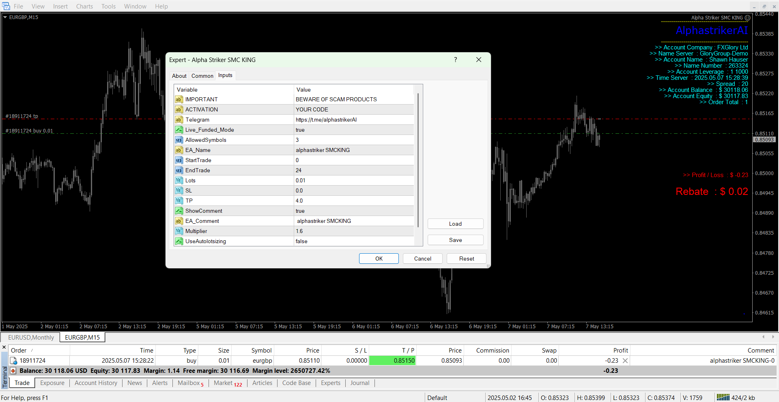
Task: Click the Order column sort arrow
Action: click(32, 351)
